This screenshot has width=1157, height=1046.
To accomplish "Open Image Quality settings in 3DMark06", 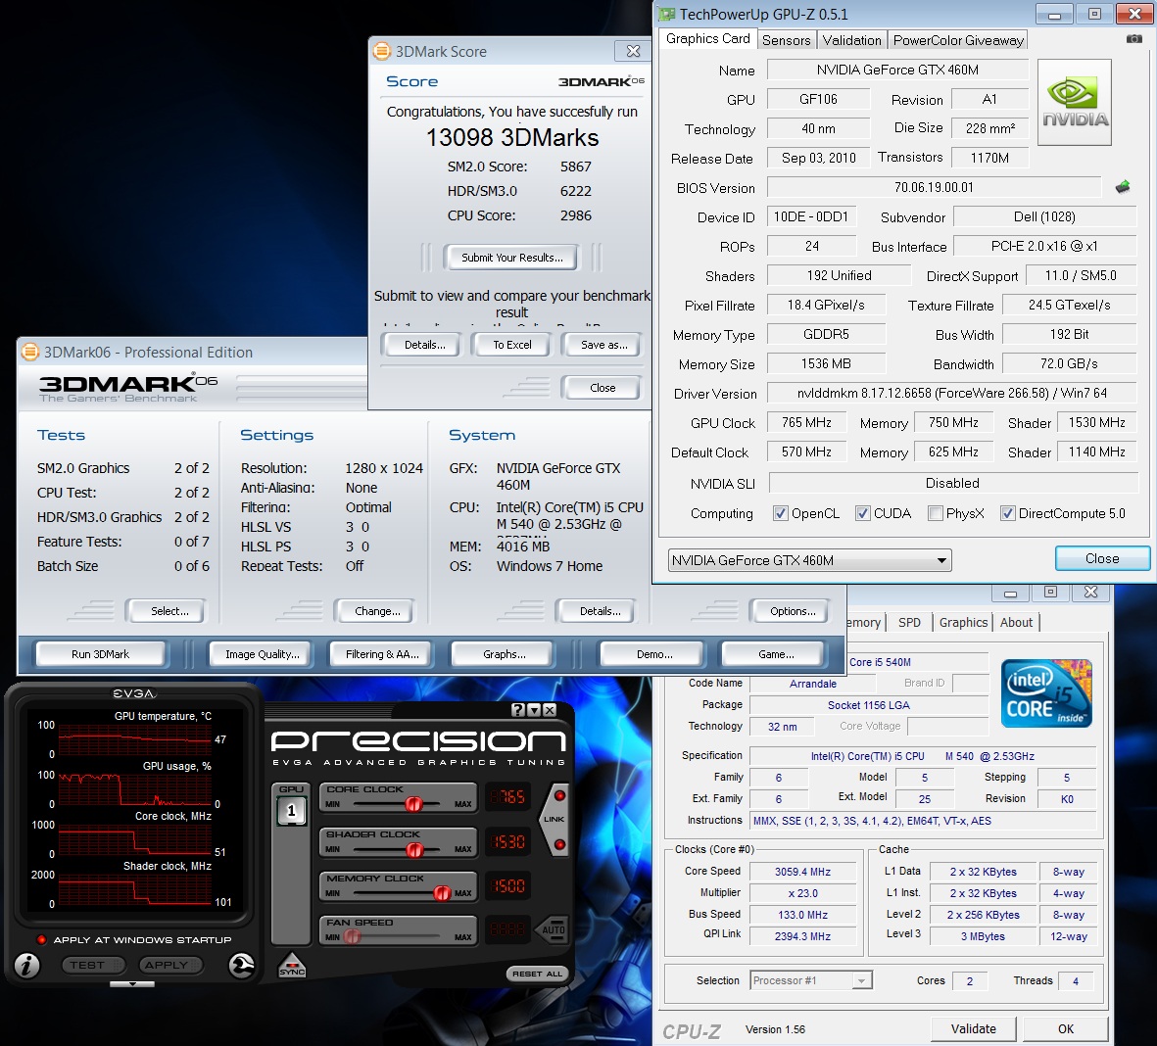I will (x=262, y=654).
